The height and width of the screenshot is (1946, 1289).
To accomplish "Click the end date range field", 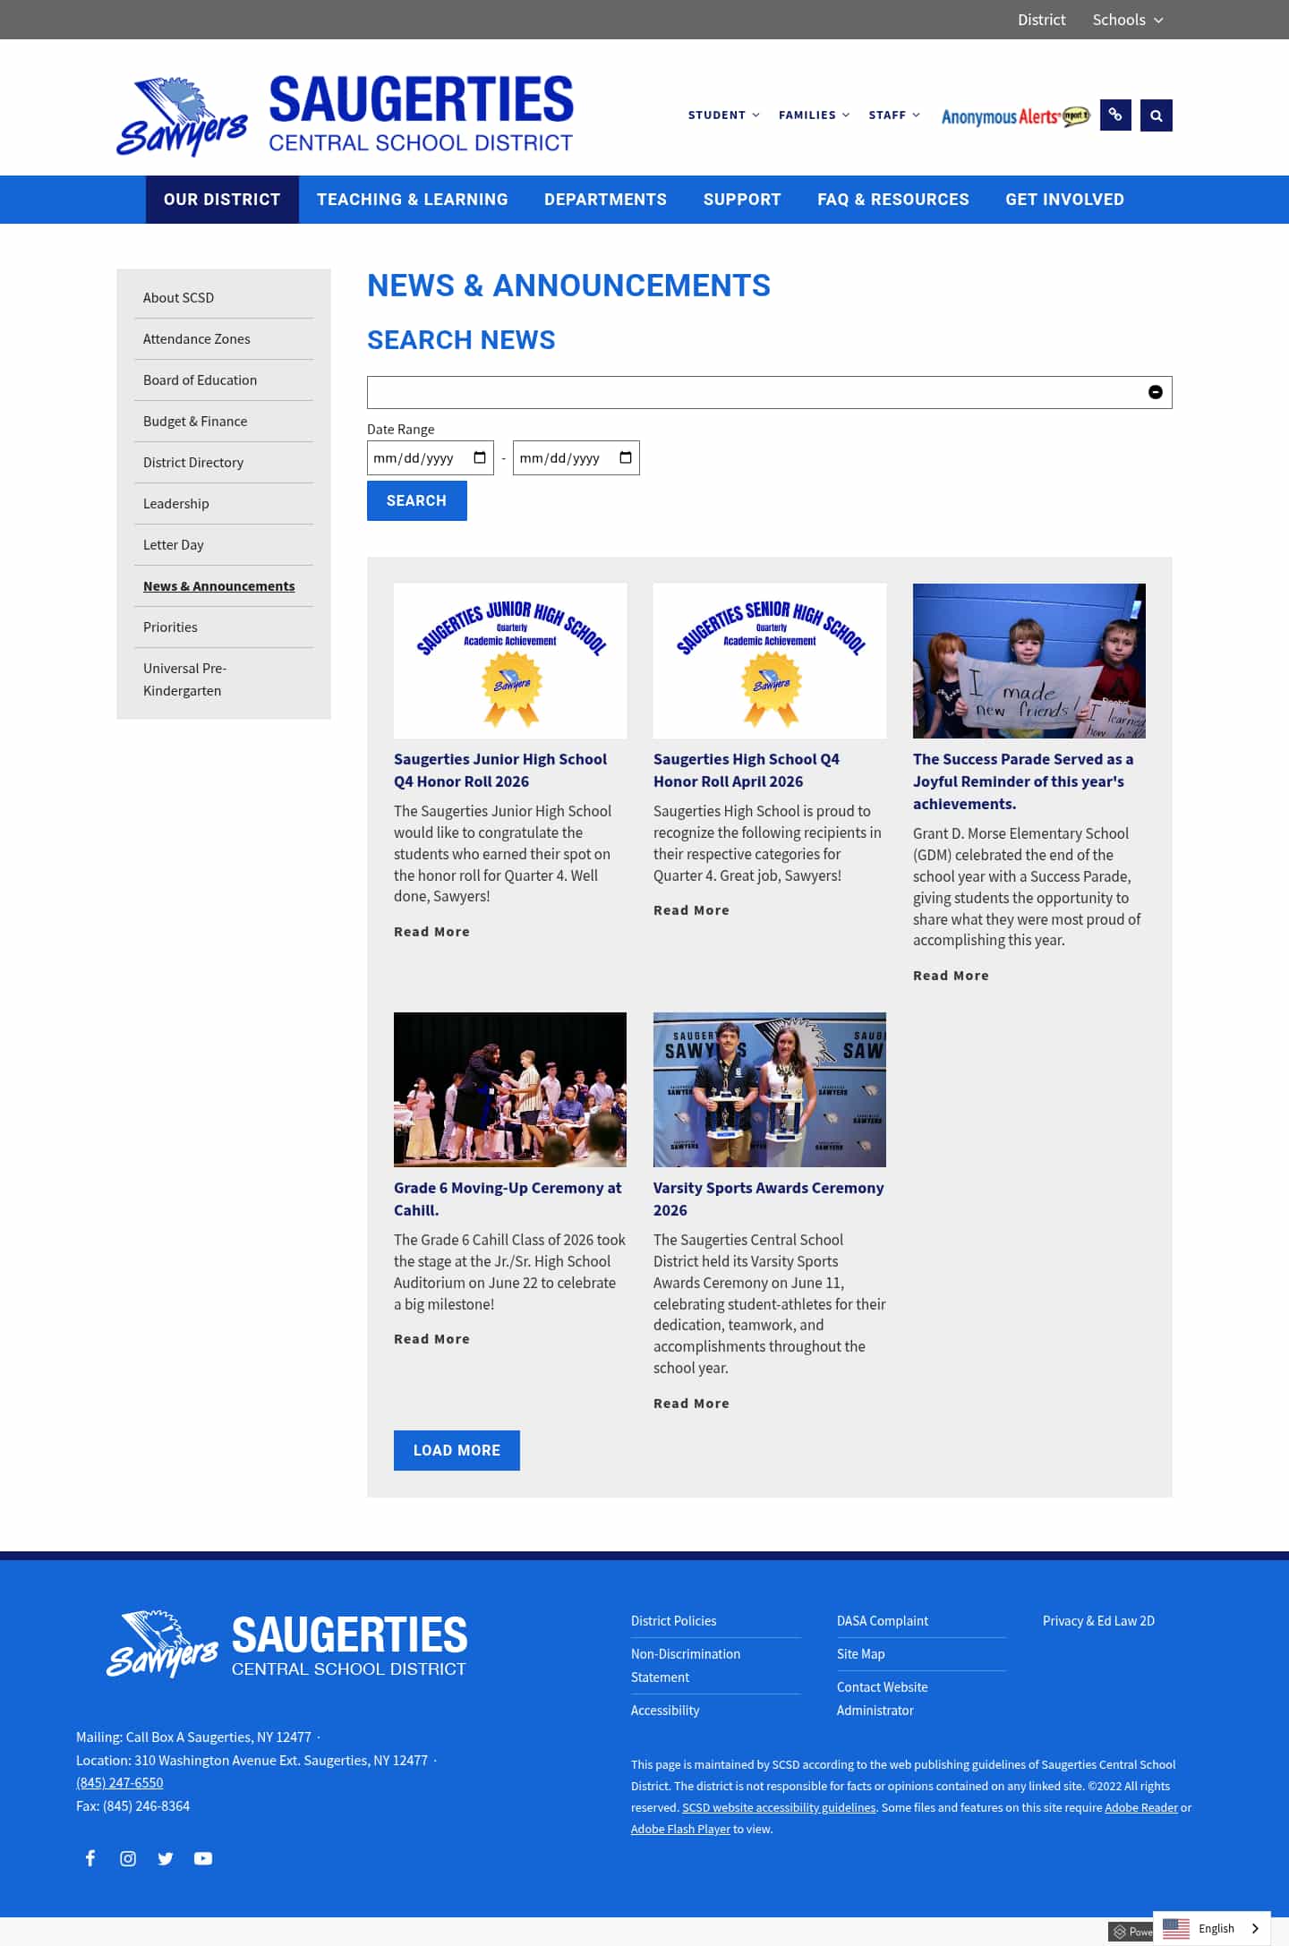I will pyautogui.click(x=576, y=457).
